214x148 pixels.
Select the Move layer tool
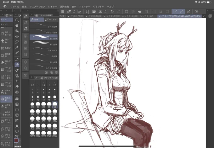coord(17,36)
